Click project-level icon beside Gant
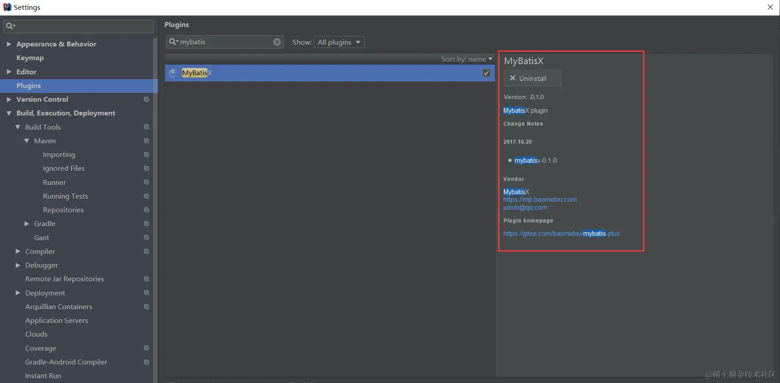 tap(147, 237)
